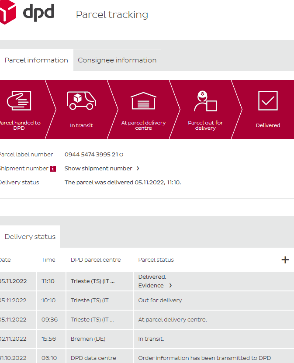Click the DPD parcel centre column header
Viewport: 294px width, 363px height.
pyautogui.click(x=96, y=260)
